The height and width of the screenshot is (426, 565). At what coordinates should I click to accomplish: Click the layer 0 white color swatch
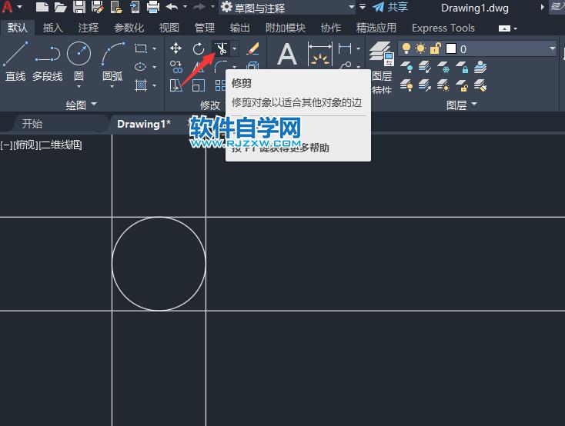[451, 48]
